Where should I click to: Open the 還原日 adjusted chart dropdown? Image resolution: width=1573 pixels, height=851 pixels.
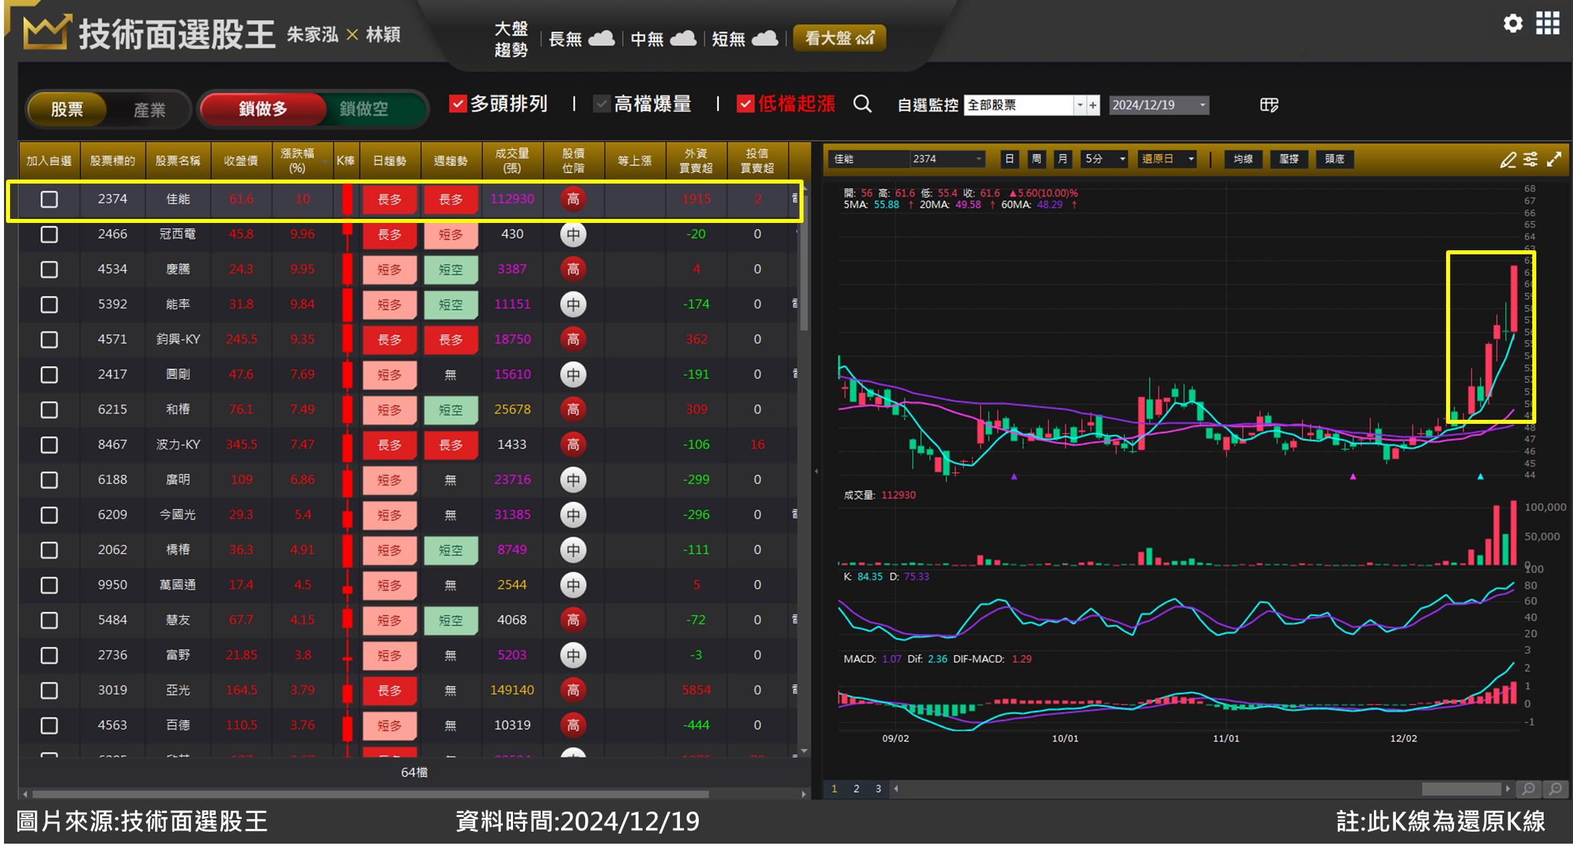[1191, 160]
